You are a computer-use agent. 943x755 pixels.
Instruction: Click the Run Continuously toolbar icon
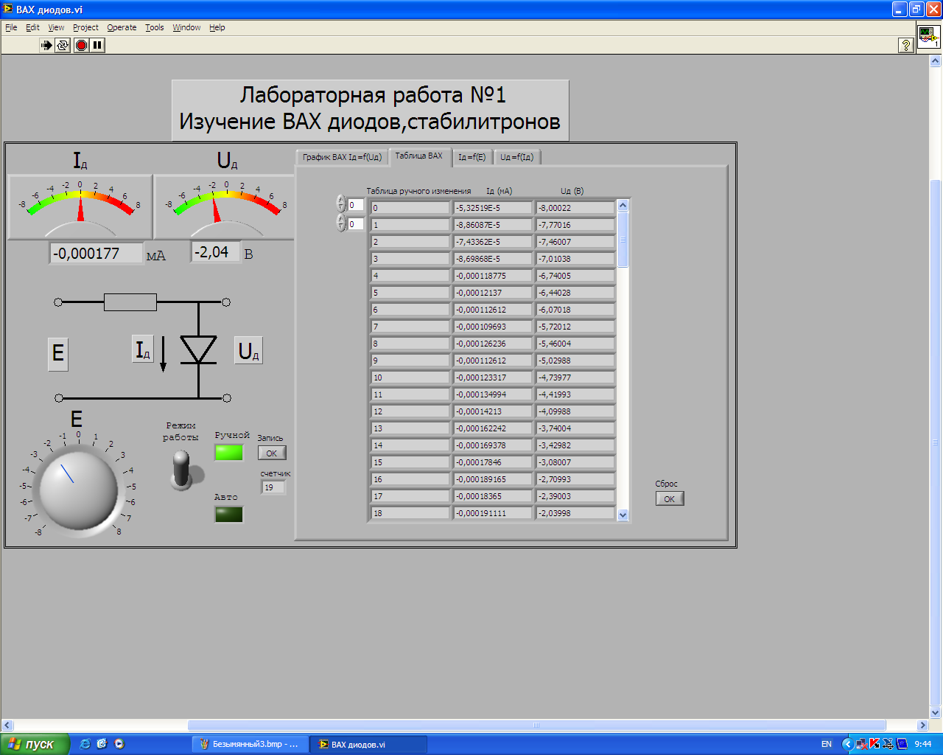click(63, 45)
